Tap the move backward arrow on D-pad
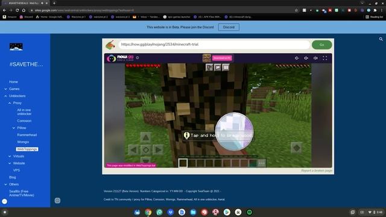The height and width of the screenshot is (217, 386). point(146,160)
